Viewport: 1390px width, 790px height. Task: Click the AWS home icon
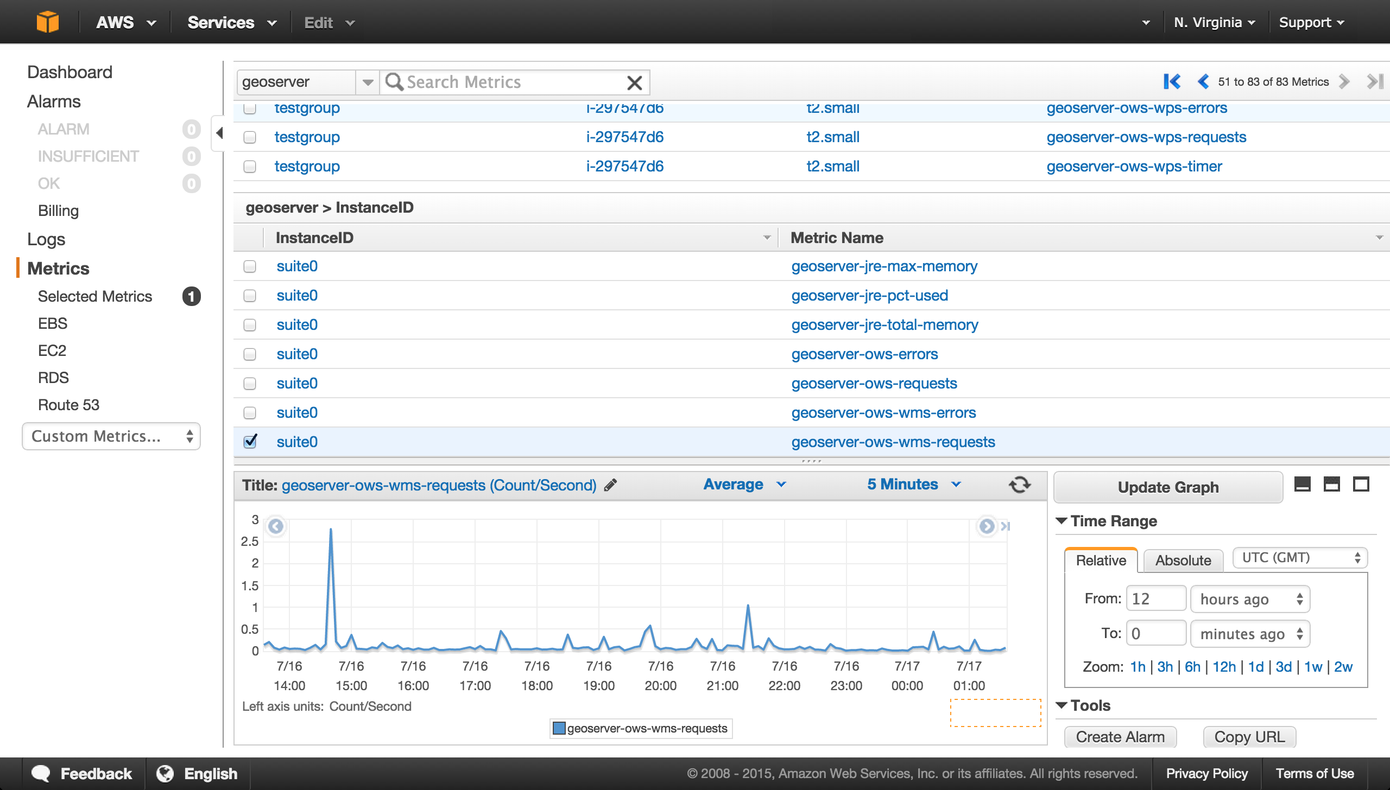[48, 22]
